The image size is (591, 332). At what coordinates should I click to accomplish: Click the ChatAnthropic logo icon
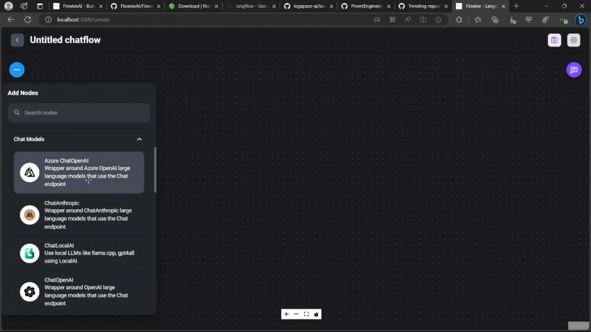point(29,215)
